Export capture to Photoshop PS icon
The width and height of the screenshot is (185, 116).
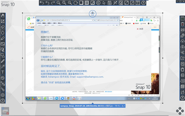(183, 64)
